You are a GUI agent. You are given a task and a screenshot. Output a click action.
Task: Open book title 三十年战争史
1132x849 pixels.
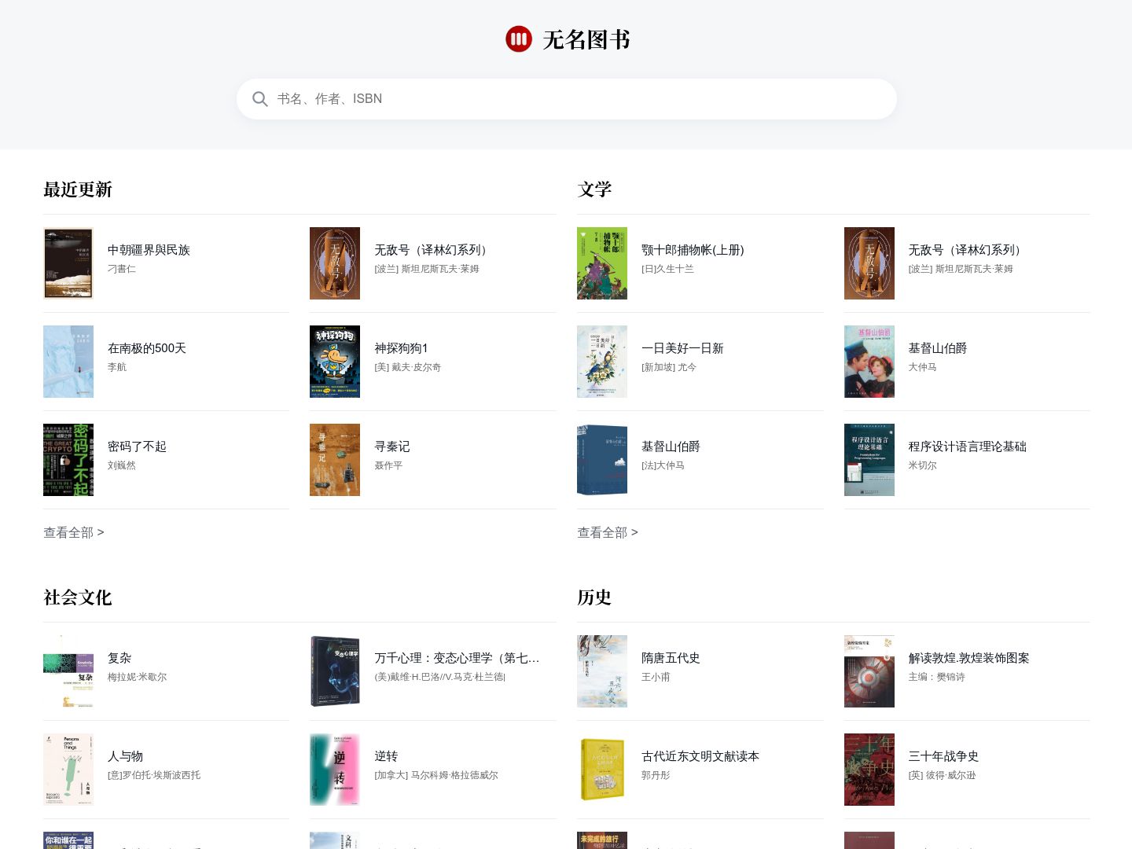(943, 756)
